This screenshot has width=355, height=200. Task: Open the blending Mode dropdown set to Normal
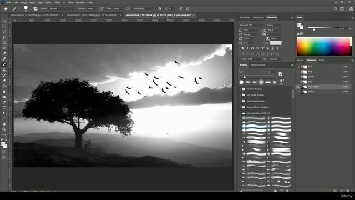click(x=62, y=9)
